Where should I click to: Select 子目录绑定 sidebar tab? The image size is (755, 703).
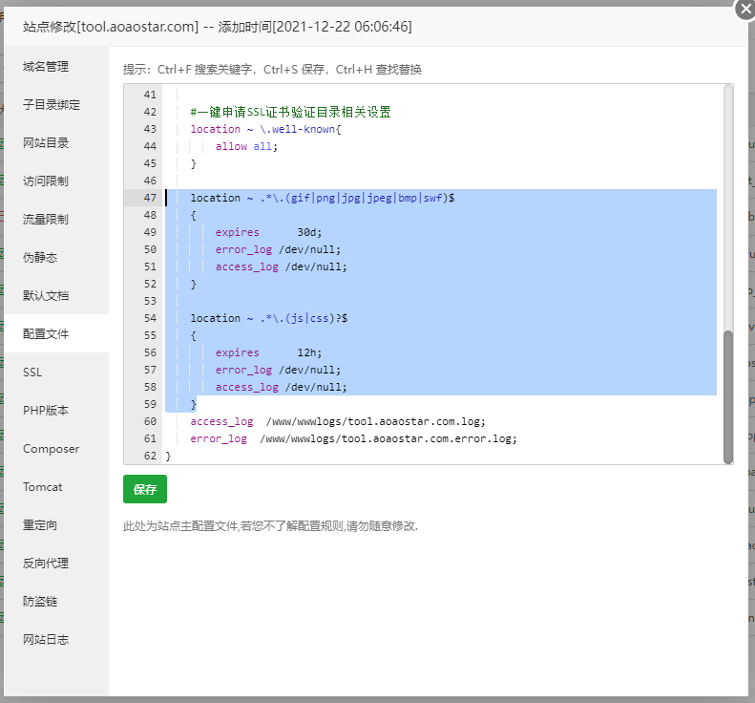(x=52, y=105)
